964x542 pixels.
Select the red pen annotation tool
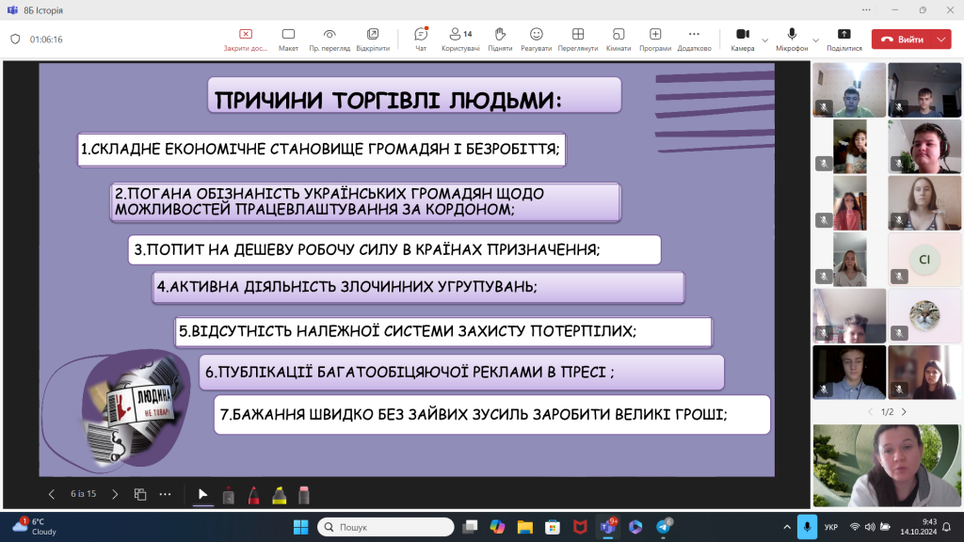(252, 493)
